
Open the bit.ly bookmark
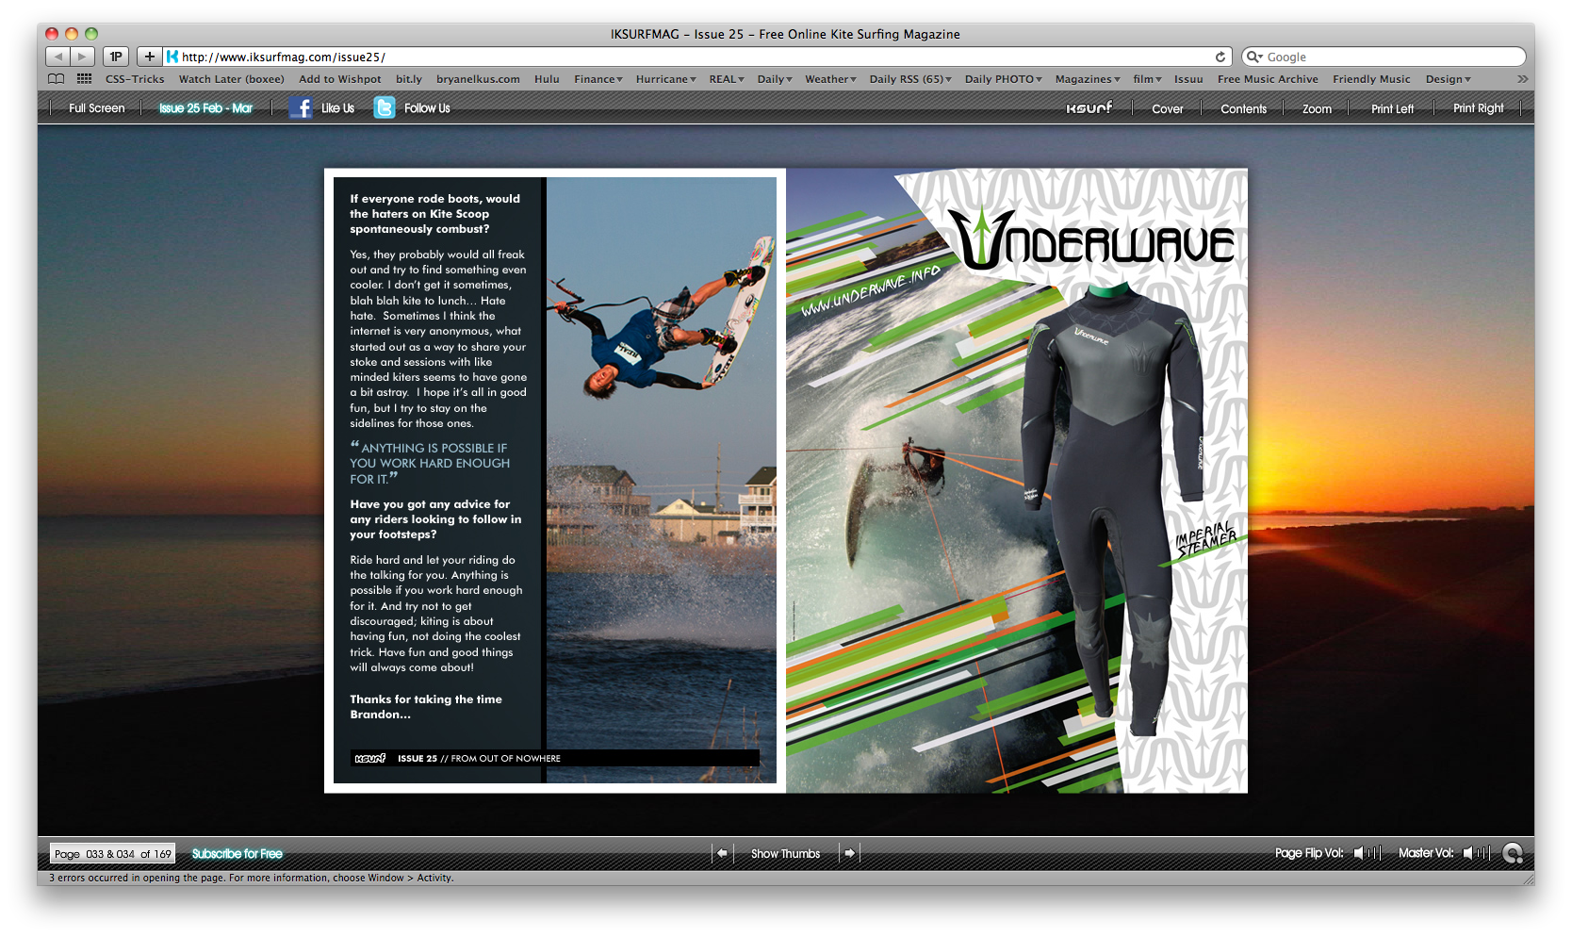point(409,79)
